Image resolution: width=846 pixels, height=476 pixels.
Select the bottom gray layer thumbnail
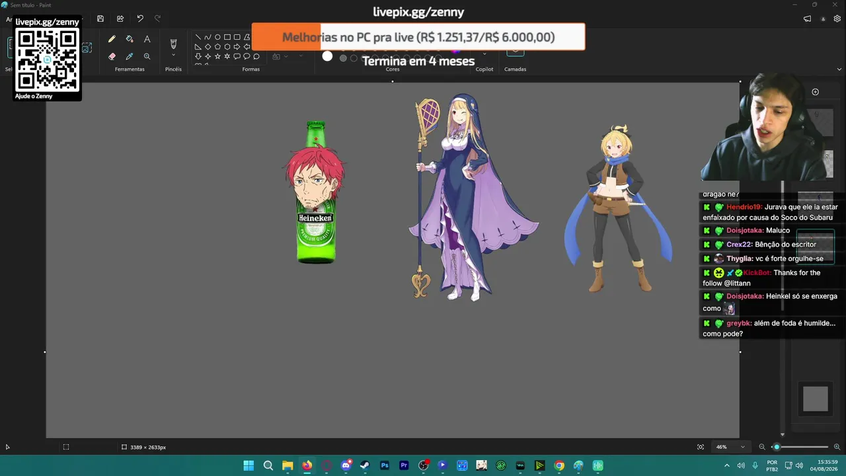[x=815, y=399]
